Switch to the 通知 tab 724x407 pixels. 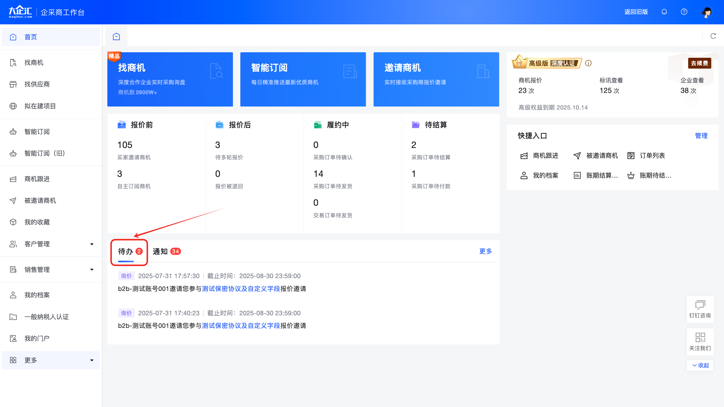(167, 251)
